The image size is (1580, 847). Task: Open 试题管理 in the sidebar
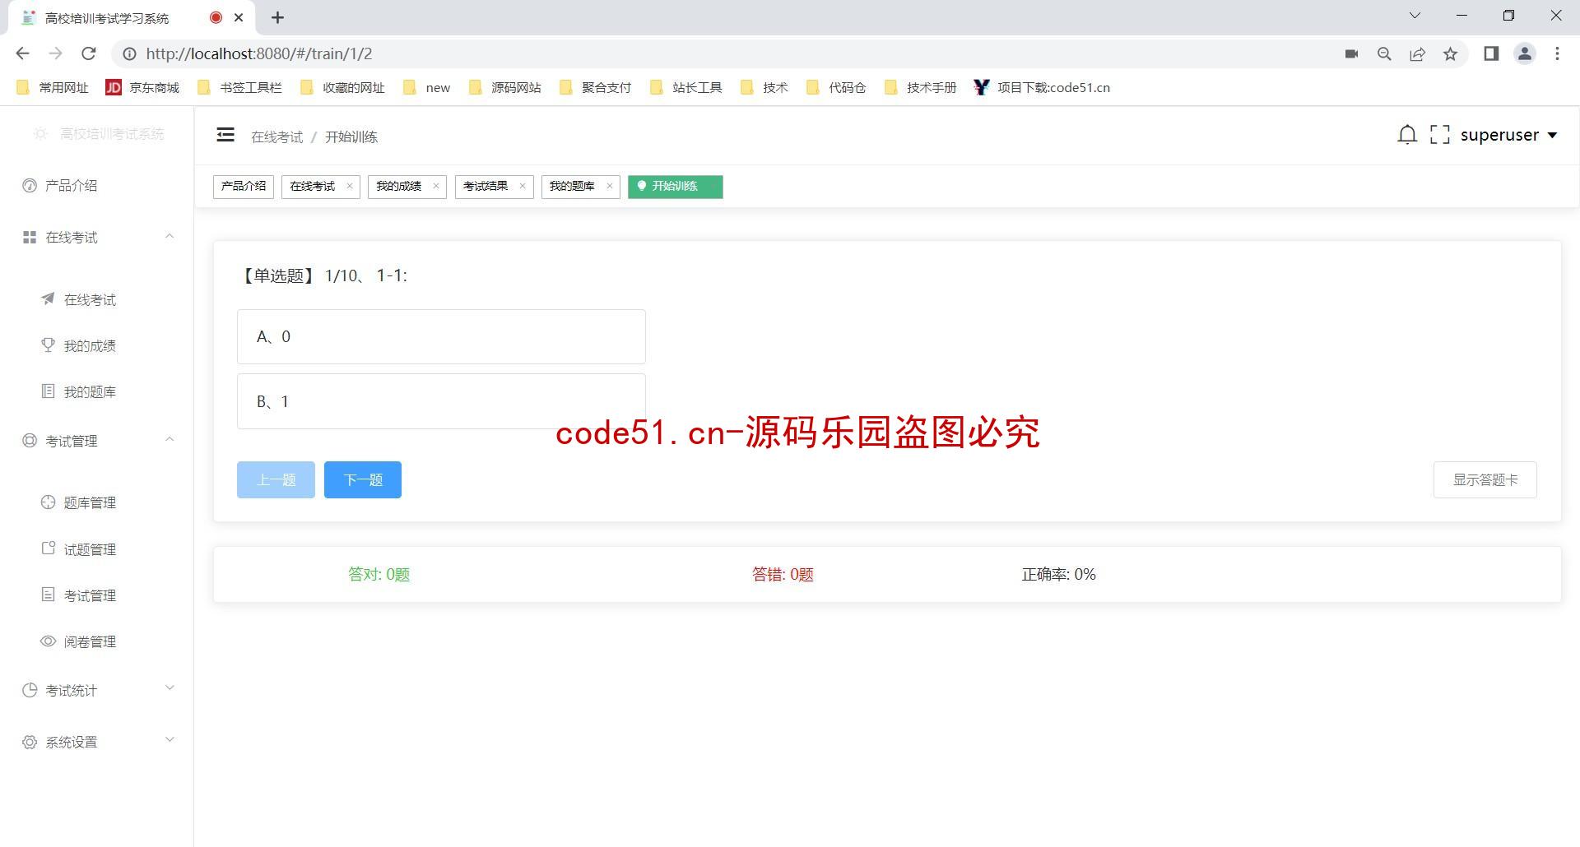(97, 549)
